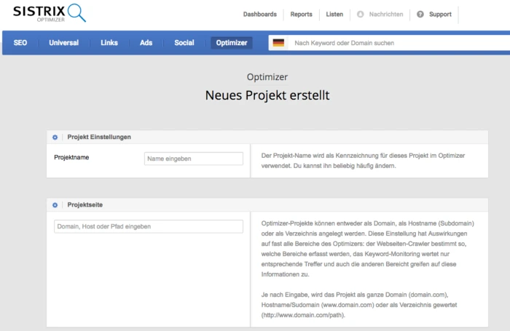
Task: Select the active Optimizer tab
Action: point(232,43)
